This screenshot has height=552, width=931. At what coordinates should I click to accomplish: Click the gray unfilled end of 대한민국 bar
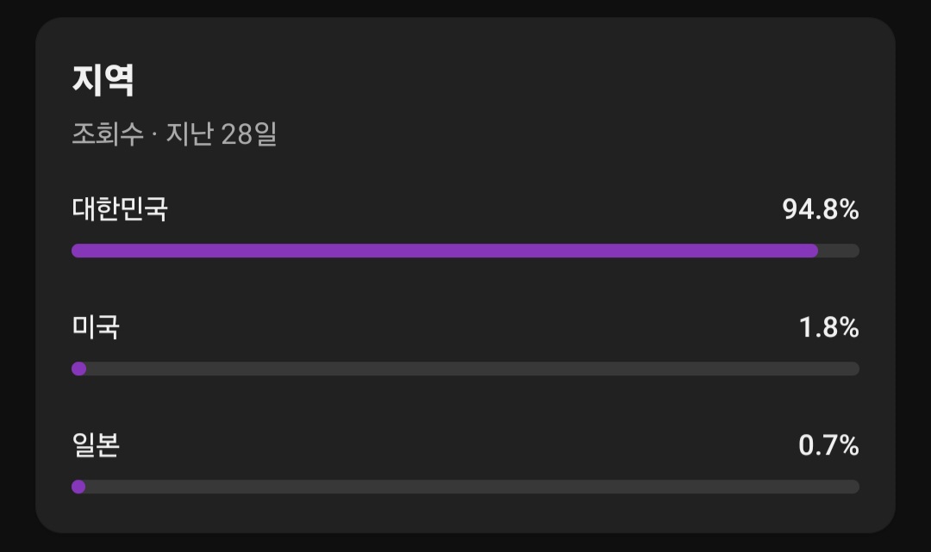[839, 251]
